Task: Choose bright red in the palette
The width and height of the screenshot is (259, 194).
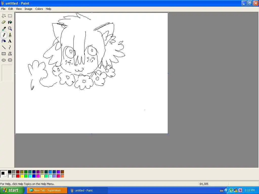Action: [x=18, y=176]
